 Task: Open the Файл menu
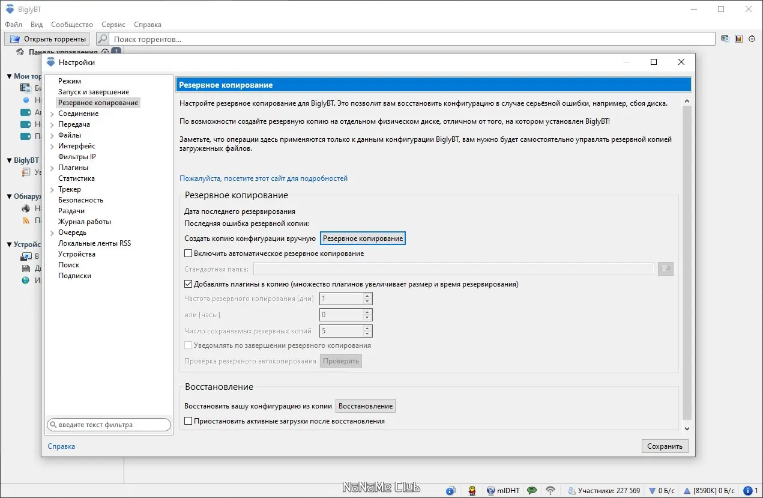13,25
